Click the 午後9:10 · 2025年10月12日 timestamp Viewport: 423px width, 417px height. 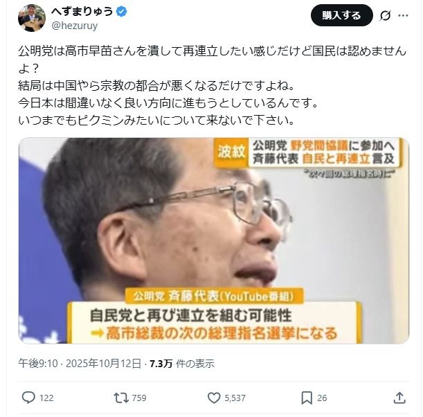tap(80, 364)
